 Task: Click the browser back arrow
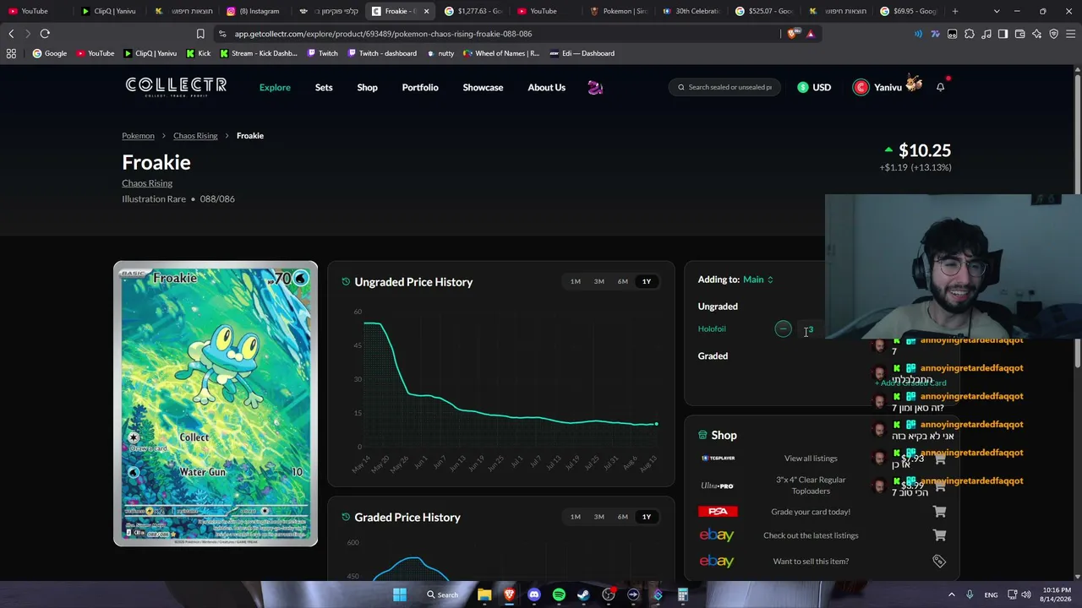(x=11, y=34)
